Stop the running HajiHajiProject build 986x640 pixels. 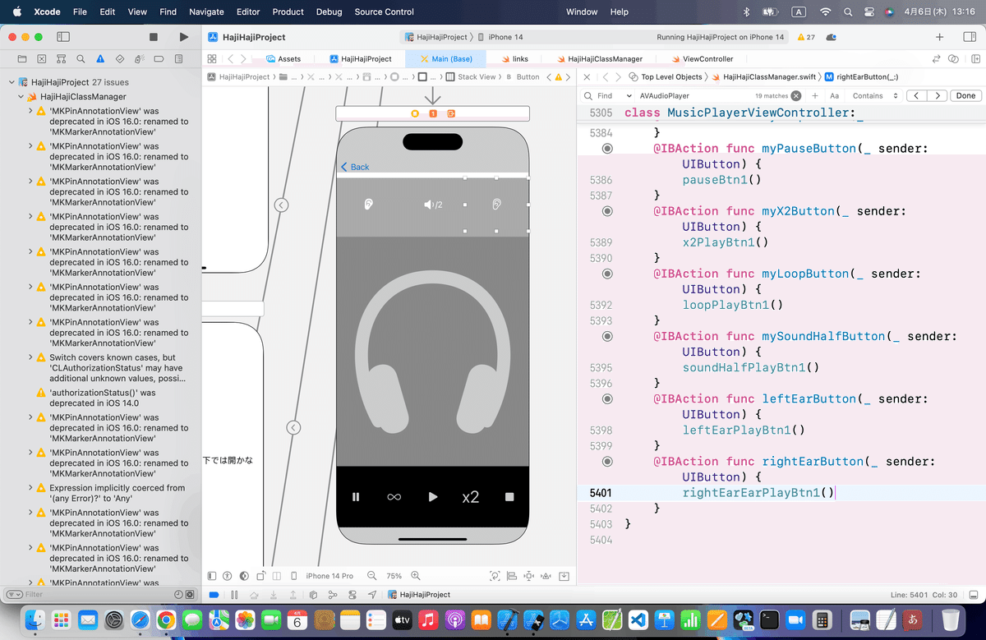154,37
